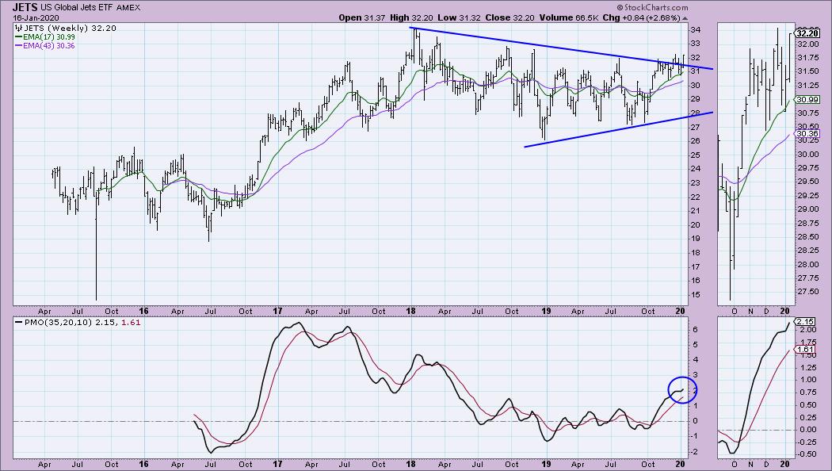This screenshot has width=832, height=471.
Task: Click the 26 price axis label
Action: coord(695,141)
